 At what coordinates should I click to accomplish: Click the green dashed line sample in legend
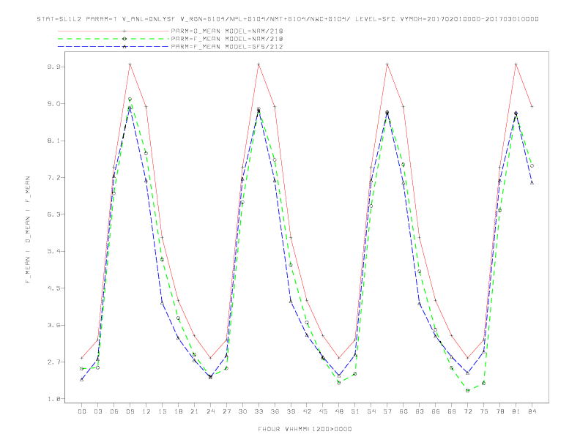(114, 39)
